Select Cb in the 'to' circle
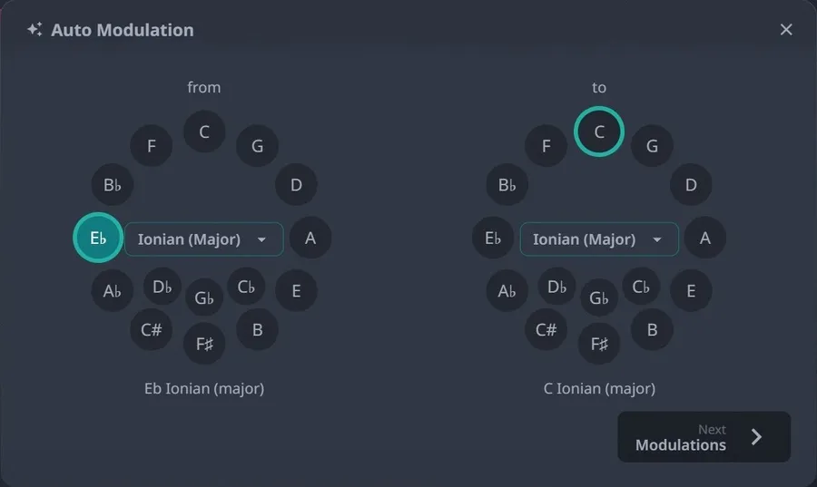817x487 pixels. pyautogui.click(x=641, y=287)
